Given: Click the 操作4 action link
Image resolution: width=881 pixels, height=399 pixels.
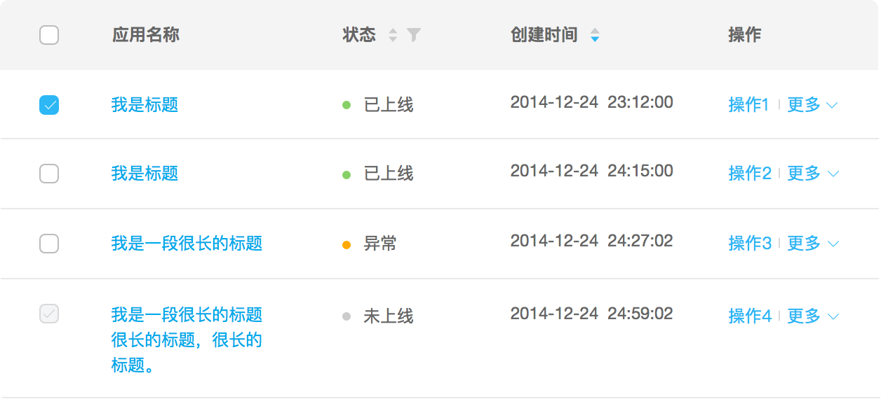Looking at the screenshot, I should 750,316.
